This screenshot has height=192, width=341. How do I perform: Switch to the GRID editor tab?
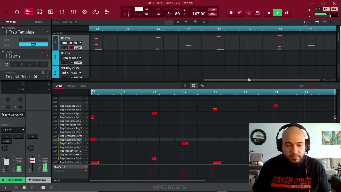(x=59, y=86)
